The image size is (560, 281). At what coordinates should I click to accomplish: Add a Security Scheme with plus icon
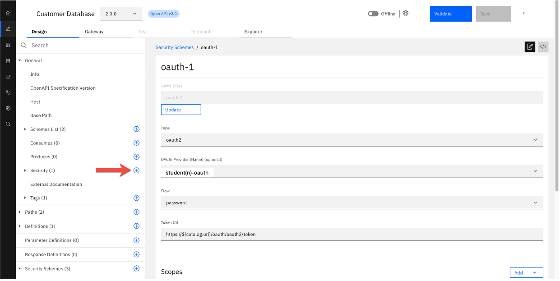[136, 268]
